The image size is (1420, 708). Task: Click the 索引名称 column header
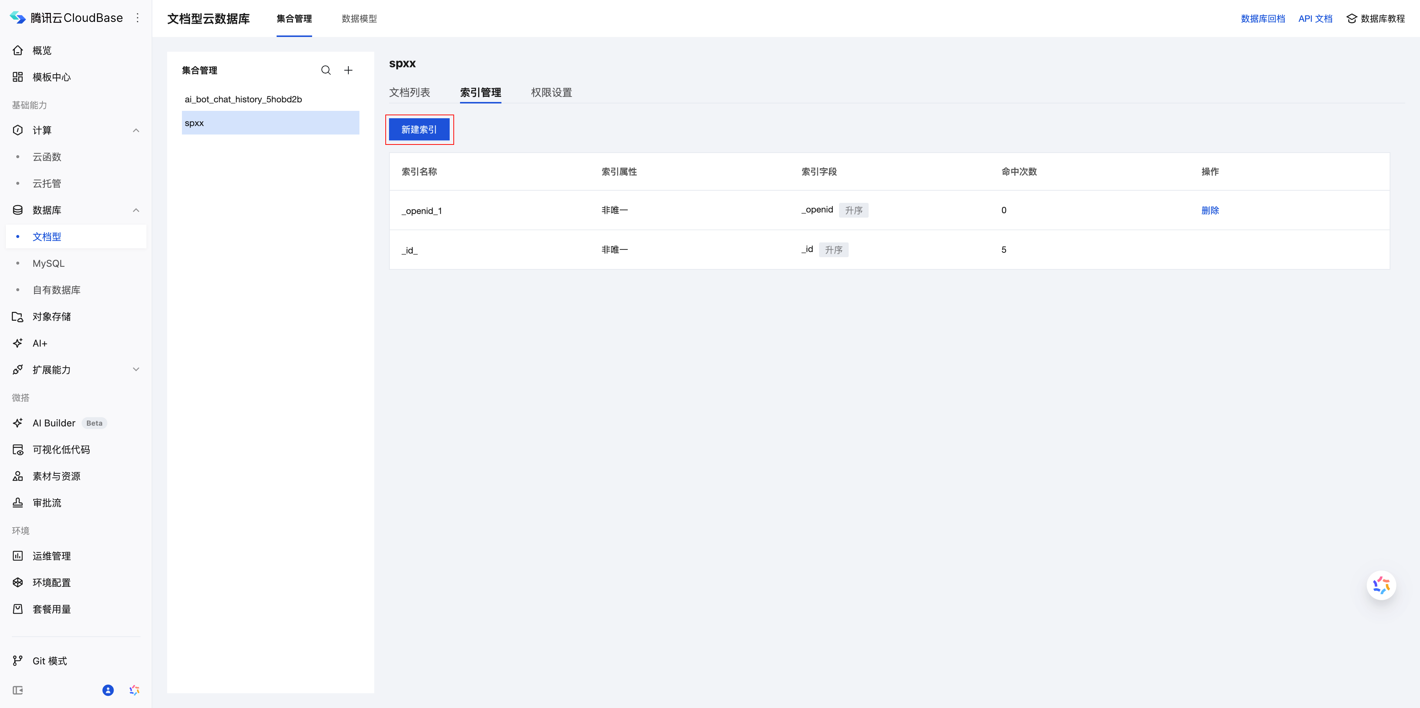(419, 171)
